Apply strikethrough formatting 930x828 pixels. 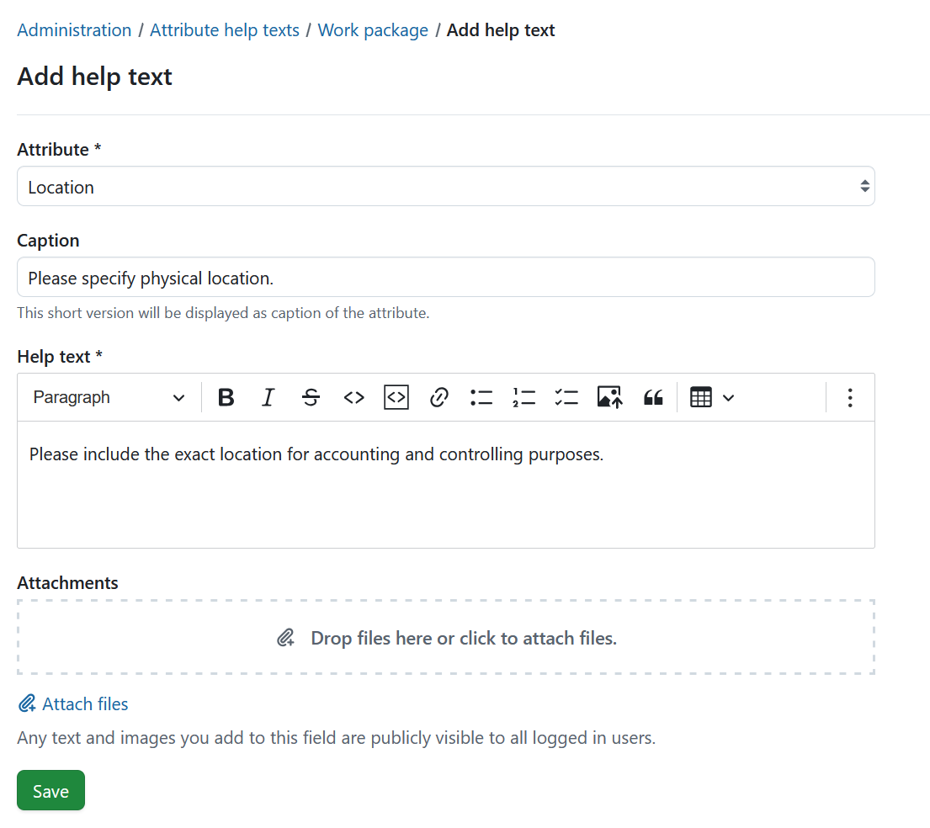point(311,396)
